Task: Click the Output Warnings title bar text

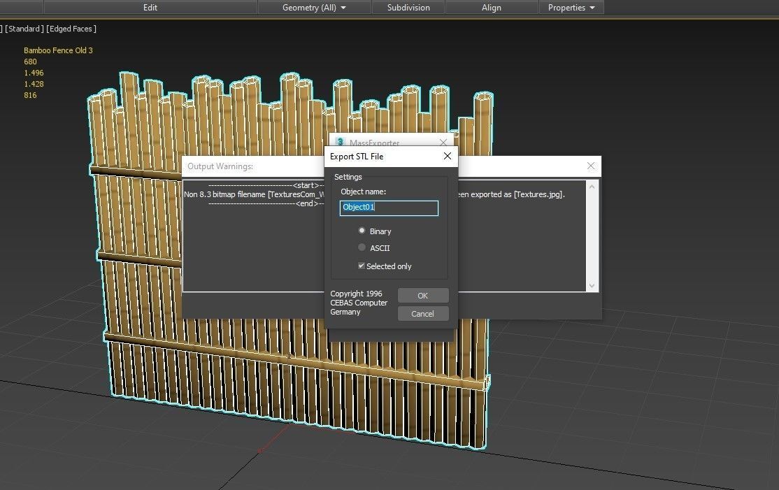Action: 220,166
